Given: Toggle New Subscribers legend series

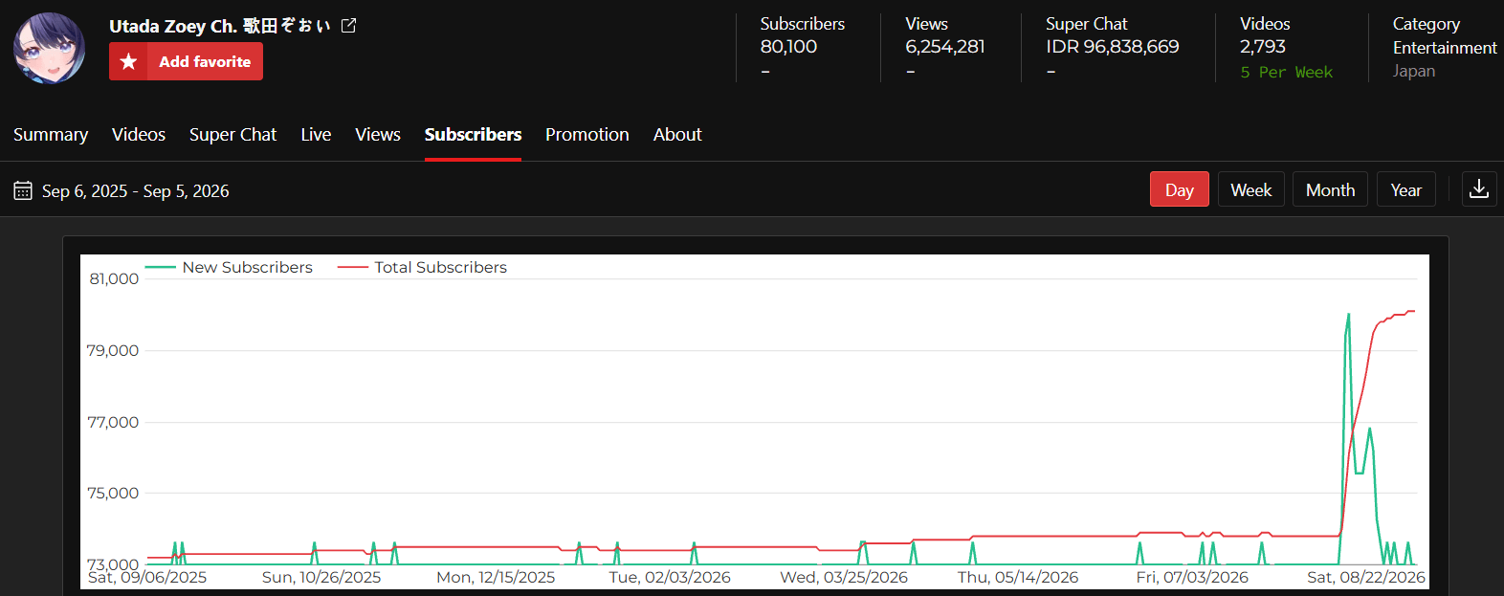Looking at the screenshot, I should tap(229, 267).
